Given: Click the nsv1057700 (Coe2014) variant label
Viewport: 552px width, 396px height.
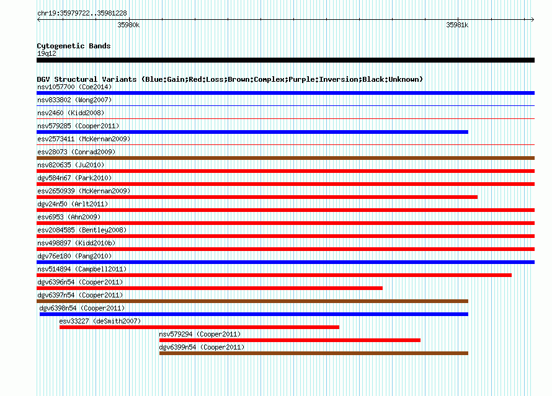Looking at the screenshot, I should tap(74, 87).
